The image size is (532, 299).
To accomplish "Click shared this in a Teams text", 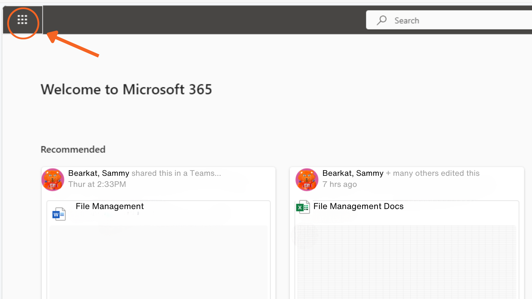I will 176,173.
